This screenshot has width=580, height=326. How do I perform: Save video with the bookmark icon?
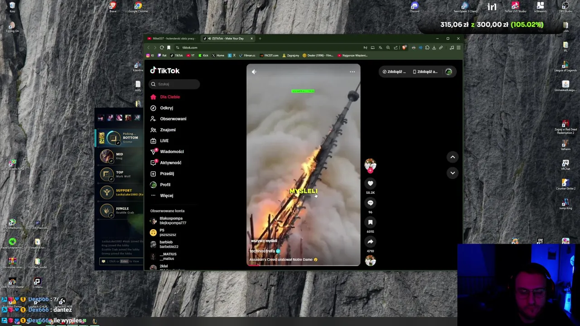[x=370, y=222]
